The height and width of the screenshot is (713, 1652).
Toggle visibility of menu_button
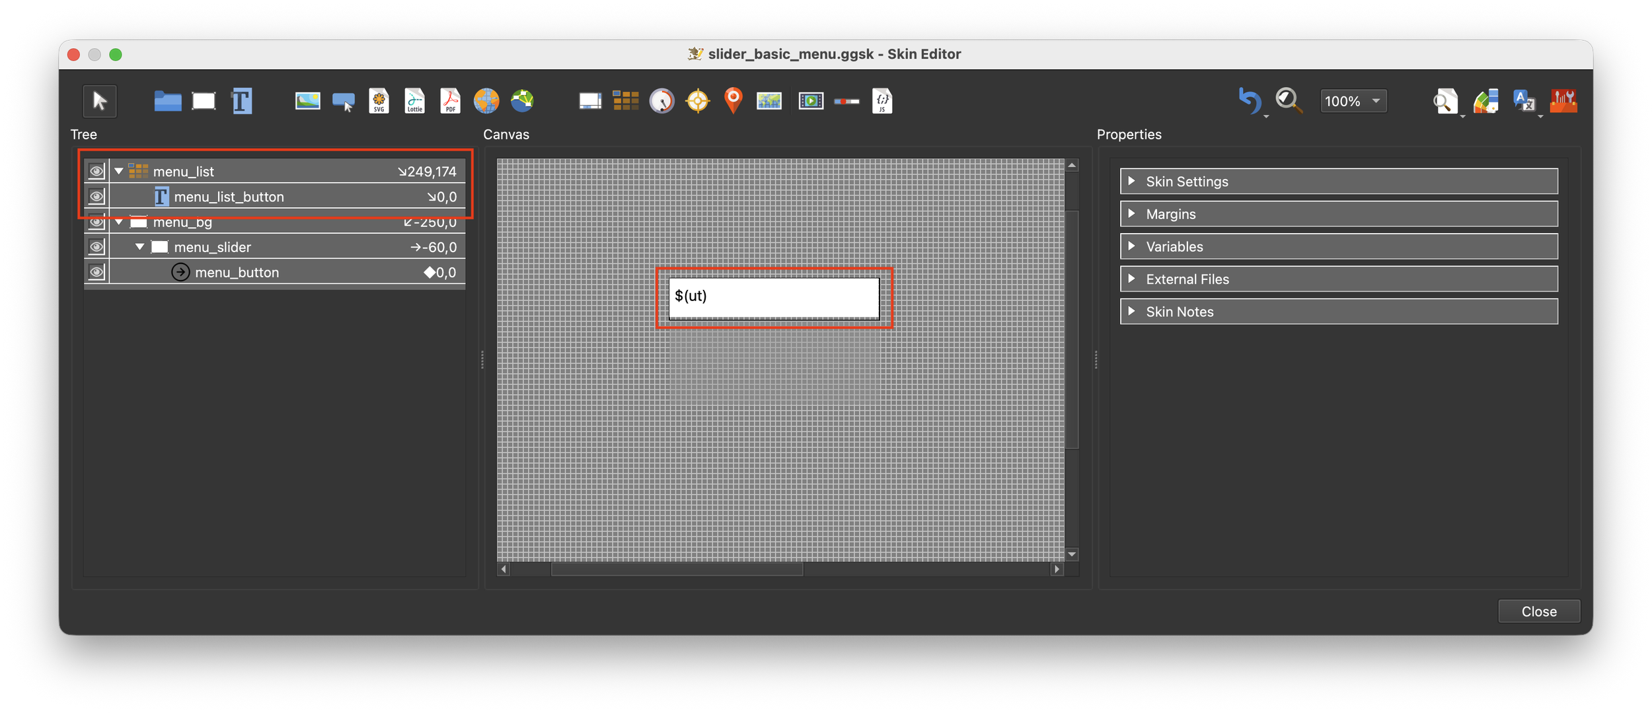[96, 272]
